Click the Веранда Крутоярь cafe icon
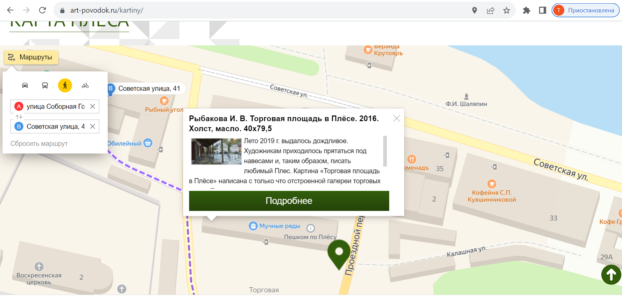Viewport: 622px width, 296px height. click(368, 50)
